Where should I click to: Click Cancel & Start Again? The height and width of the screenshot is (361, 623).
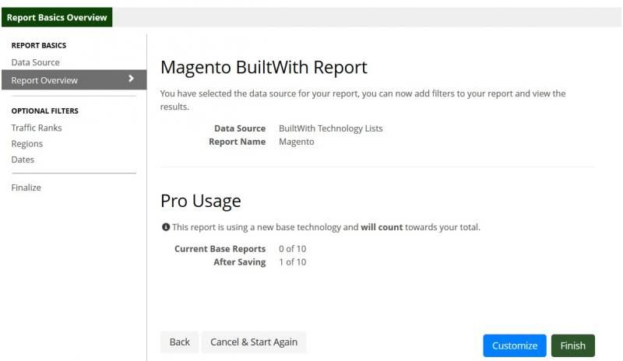[254, 342]
